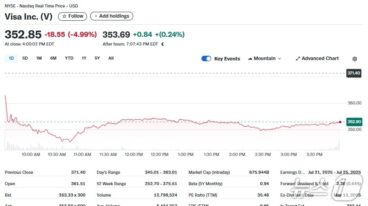Choose the 1M chart range
Viewport: 368px width, 206px height.
pos(39,58)
